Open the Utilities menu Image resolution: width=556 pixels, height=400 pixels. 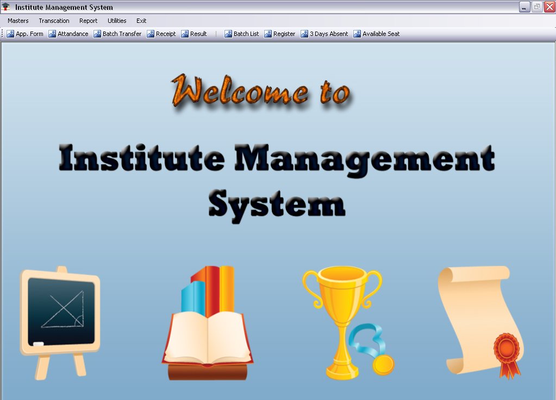pyautogui.click(x=117, y=21)
